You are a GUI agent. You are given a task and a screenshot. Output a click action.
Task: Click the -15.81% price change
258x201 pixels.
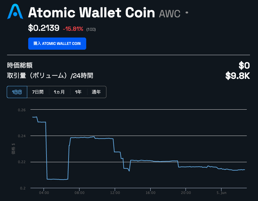73,29
